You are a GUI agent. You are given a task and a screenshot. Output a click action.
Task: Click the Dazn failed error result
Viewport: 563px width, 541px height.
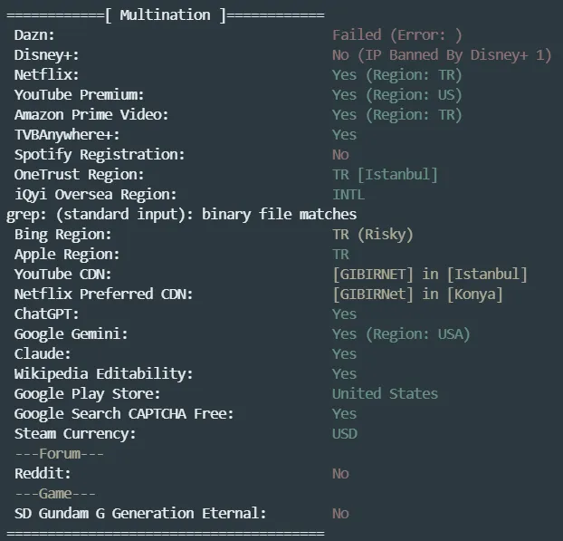[396, 35]
